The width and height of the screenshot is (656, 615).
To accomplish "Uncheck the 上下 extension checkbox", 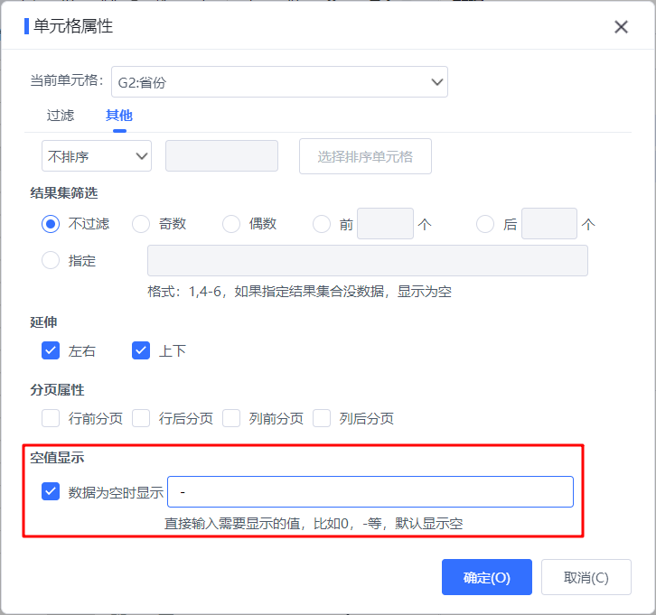I will 141,350.
